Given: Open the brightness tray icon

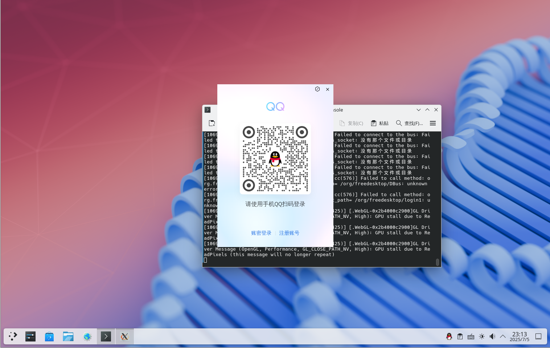Looking at the screenshot, I should pos(482,336).
